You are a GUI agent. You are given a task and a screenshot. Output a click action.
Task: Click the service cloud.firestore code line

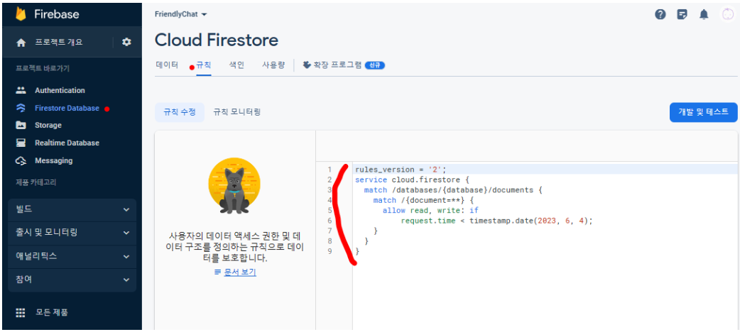[x=413, y=179]
